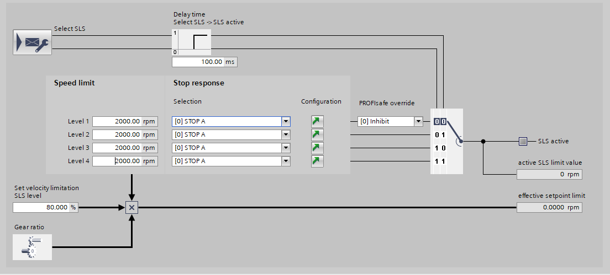Expand Level 3 stop response dropdown
Screen dimensions: 610x275
tap(286, 148)
